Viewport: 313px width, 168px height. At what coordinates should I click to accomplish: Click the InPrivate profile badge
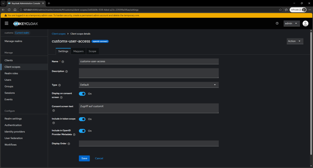298,10
